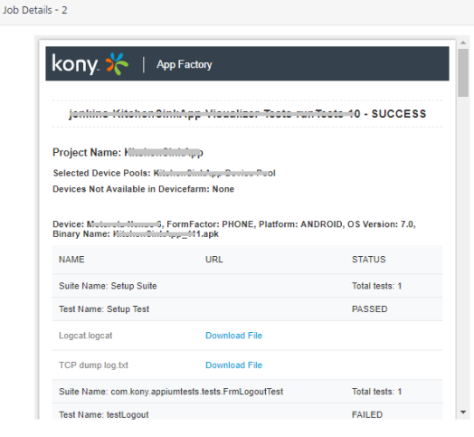Download the TCP dump log.txt file
This screenshot has width=474, height=437.
pyautogui.click(x=233, y=365)
